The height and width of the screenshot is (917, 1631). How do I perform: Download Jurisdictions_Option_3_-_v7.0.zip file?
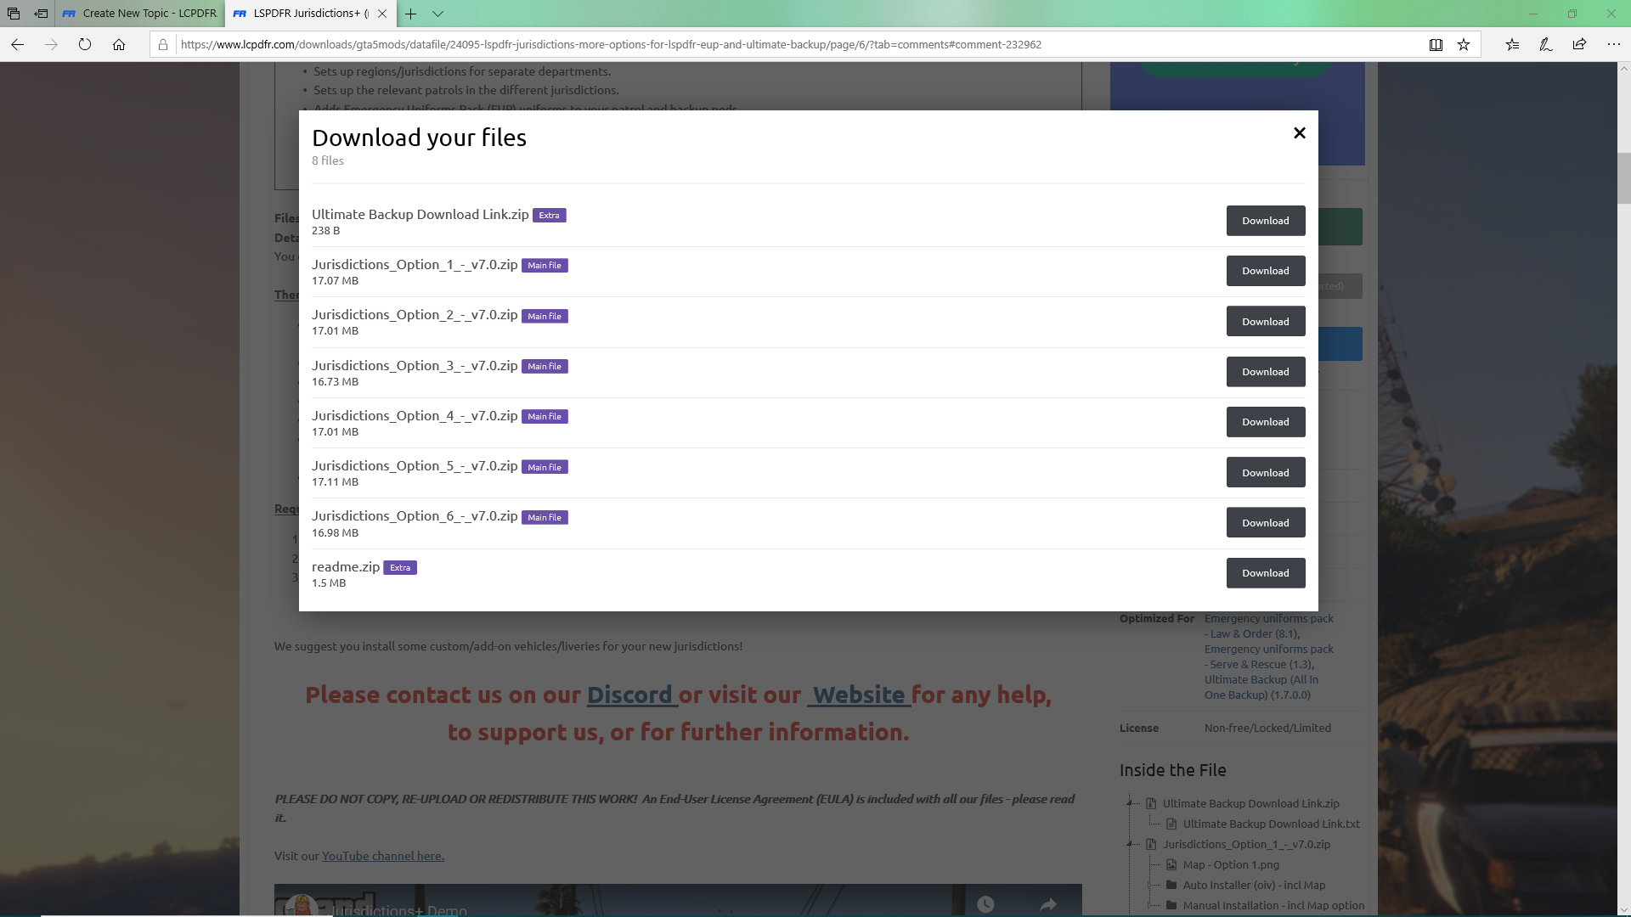click(1265, 372)
